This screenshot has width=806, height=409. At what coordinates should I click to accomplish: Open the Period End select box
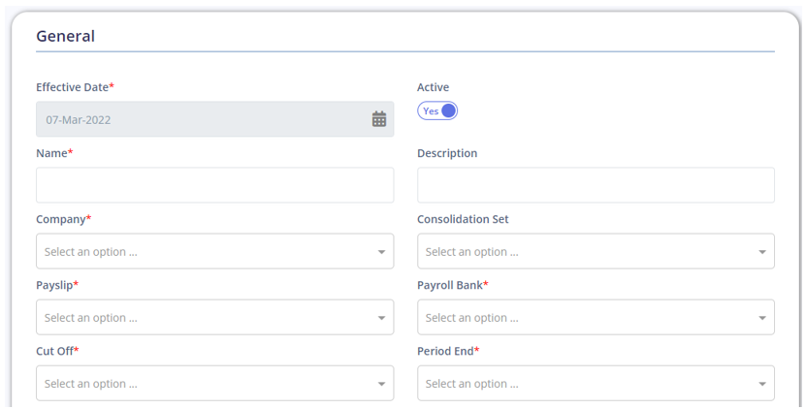pos(596,383)
